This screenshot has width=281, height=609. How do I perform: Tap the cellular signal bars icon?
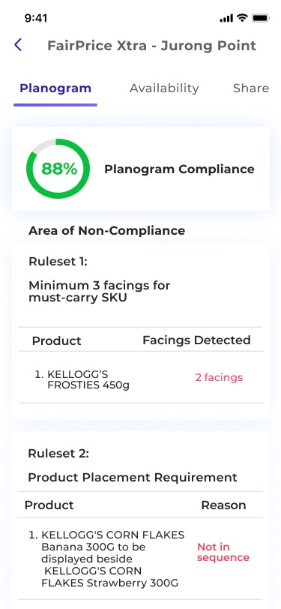pyautogui.click(x=226, y=18)
